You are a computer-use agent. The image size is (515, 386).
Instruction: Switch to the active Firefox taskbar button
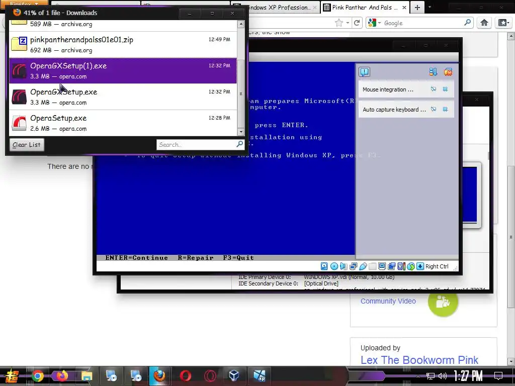tap(159, 376)
